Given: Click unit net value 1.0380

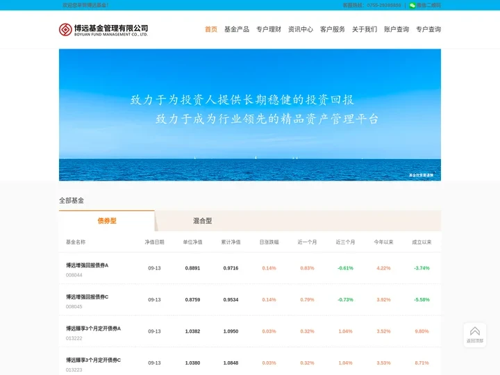Looking at the screenshot, I should pos(192,363).
